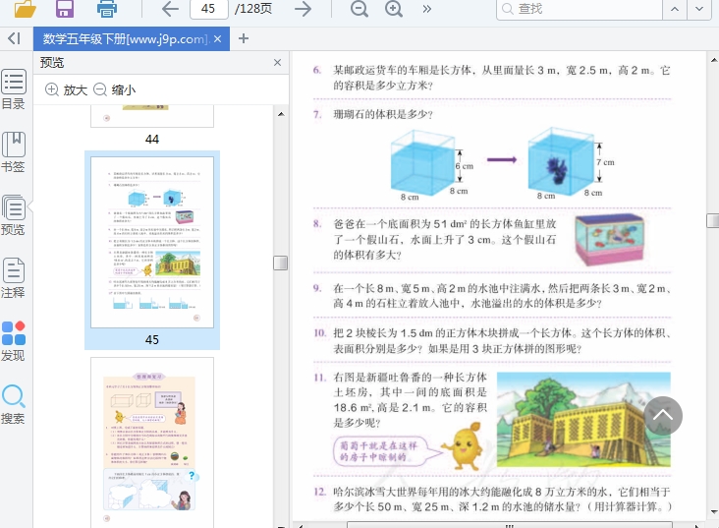The image size is (719, 528).
Task: Click the open folder icon
Action: coord(25,9)
